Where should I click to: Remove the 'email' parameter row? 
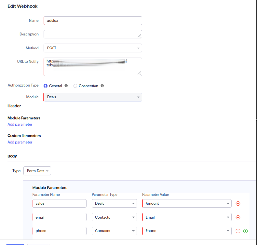click(x=238, y=217)
